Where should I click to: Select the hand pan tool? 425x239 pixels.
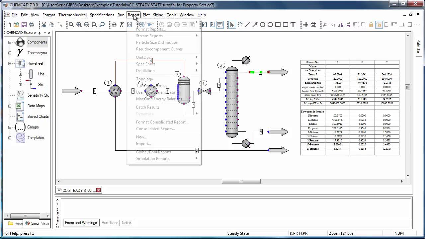click(x=239, y=25)
